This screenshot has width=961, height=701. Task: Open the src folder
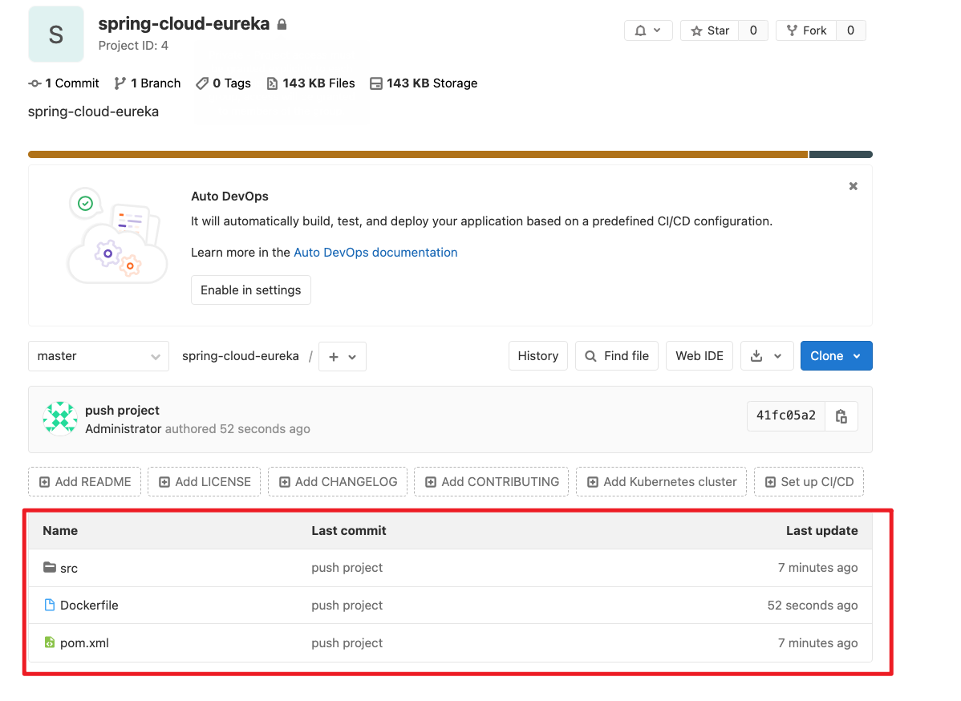[69, 569]
